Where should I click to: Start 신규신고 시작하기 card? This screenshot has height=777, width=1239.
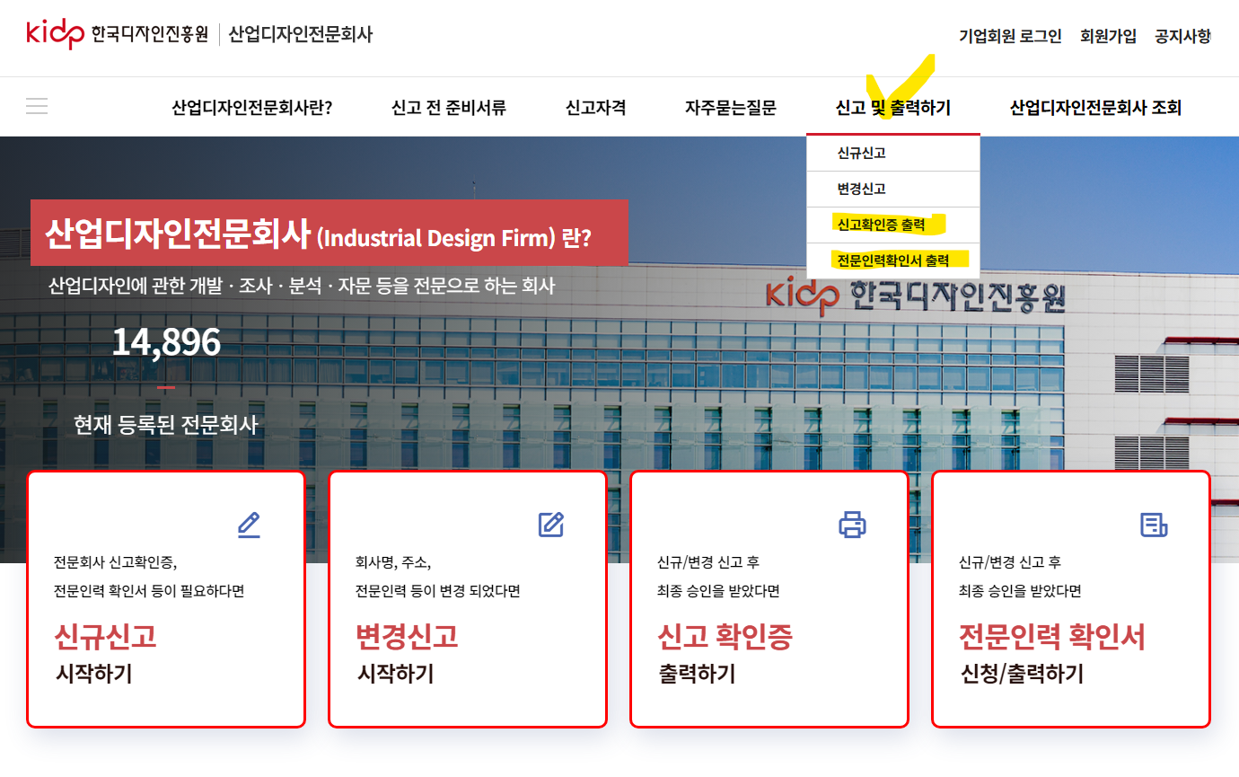point(166,599)
